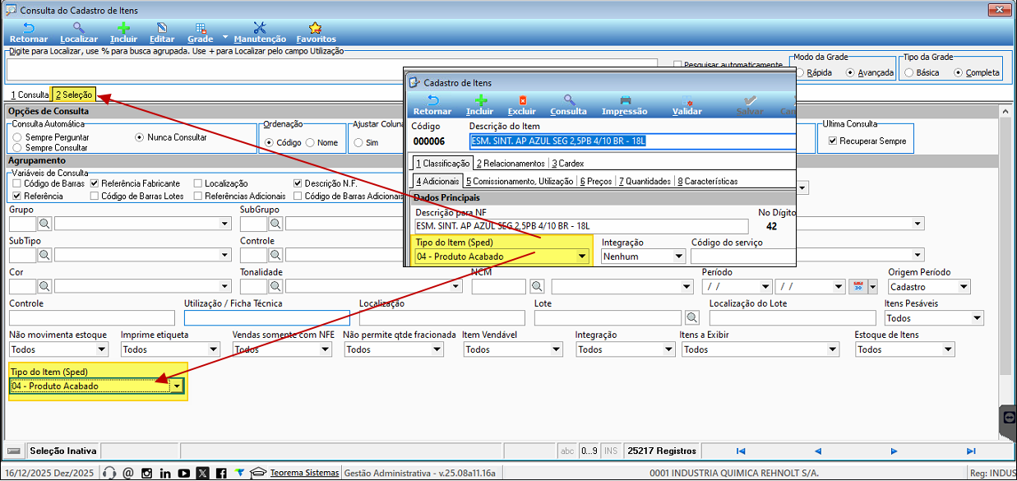Enable the Código de Barras checkbox
The width and height of the screenshot is (1017, 481).
coord(17,183)
